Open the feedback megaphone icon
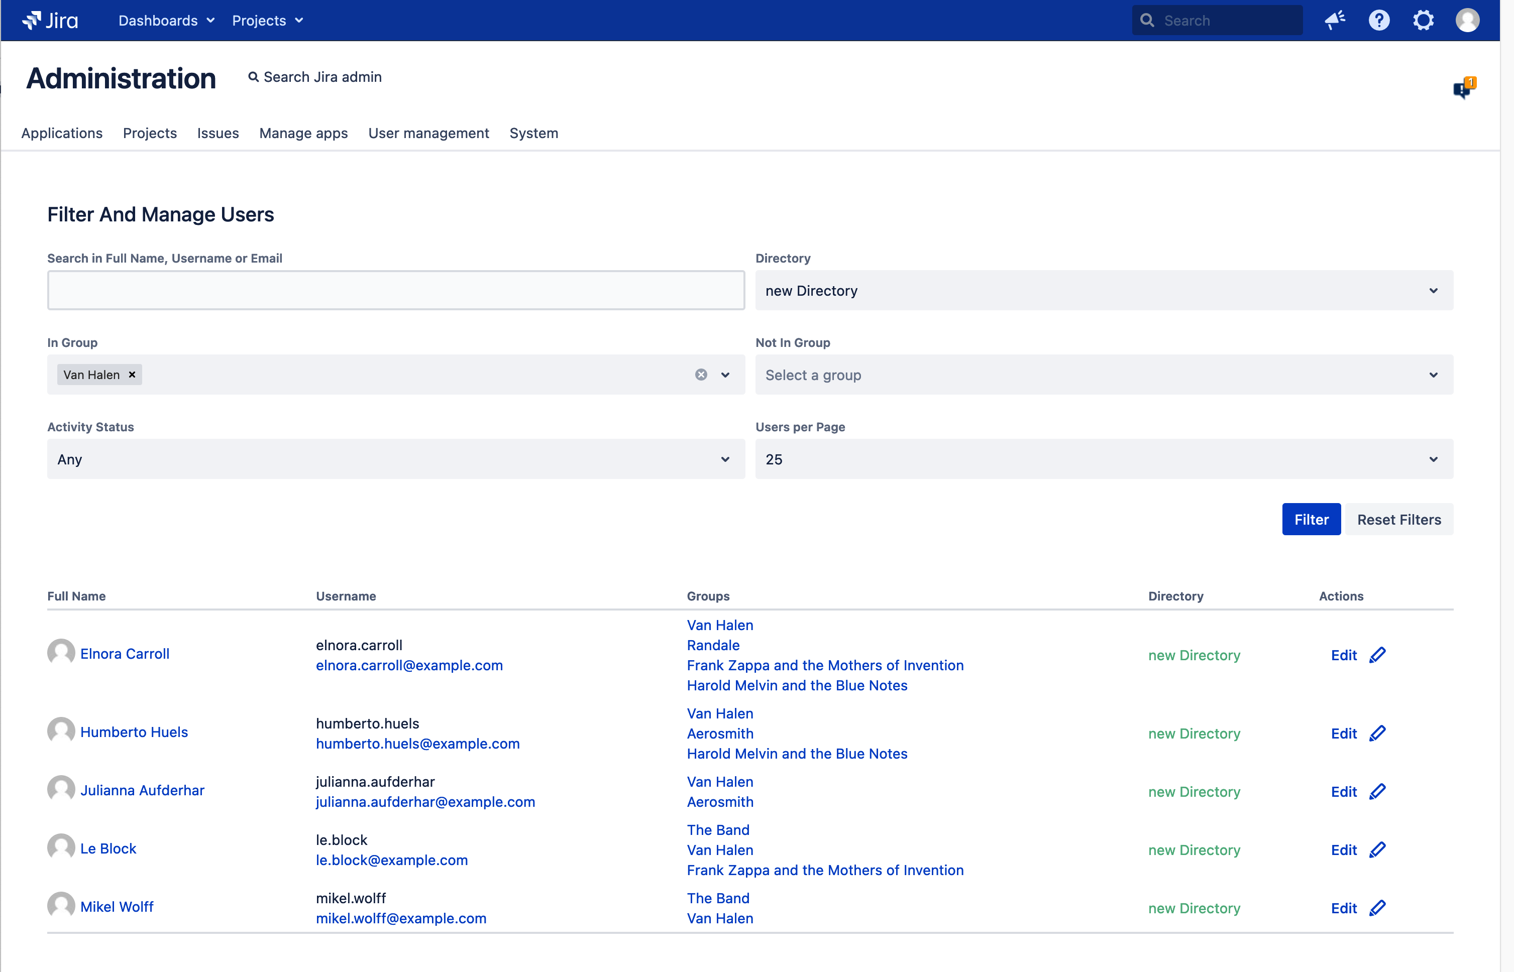Screen dimensions: 1514x972 point(1334,21)
